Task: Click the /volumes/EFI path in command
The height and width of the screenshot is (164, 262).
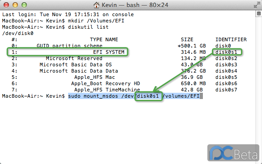Action: coord(181,96)
